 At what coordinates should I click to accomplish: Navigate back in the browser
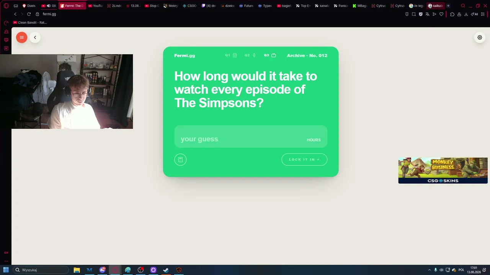click(x=15, y=14)
